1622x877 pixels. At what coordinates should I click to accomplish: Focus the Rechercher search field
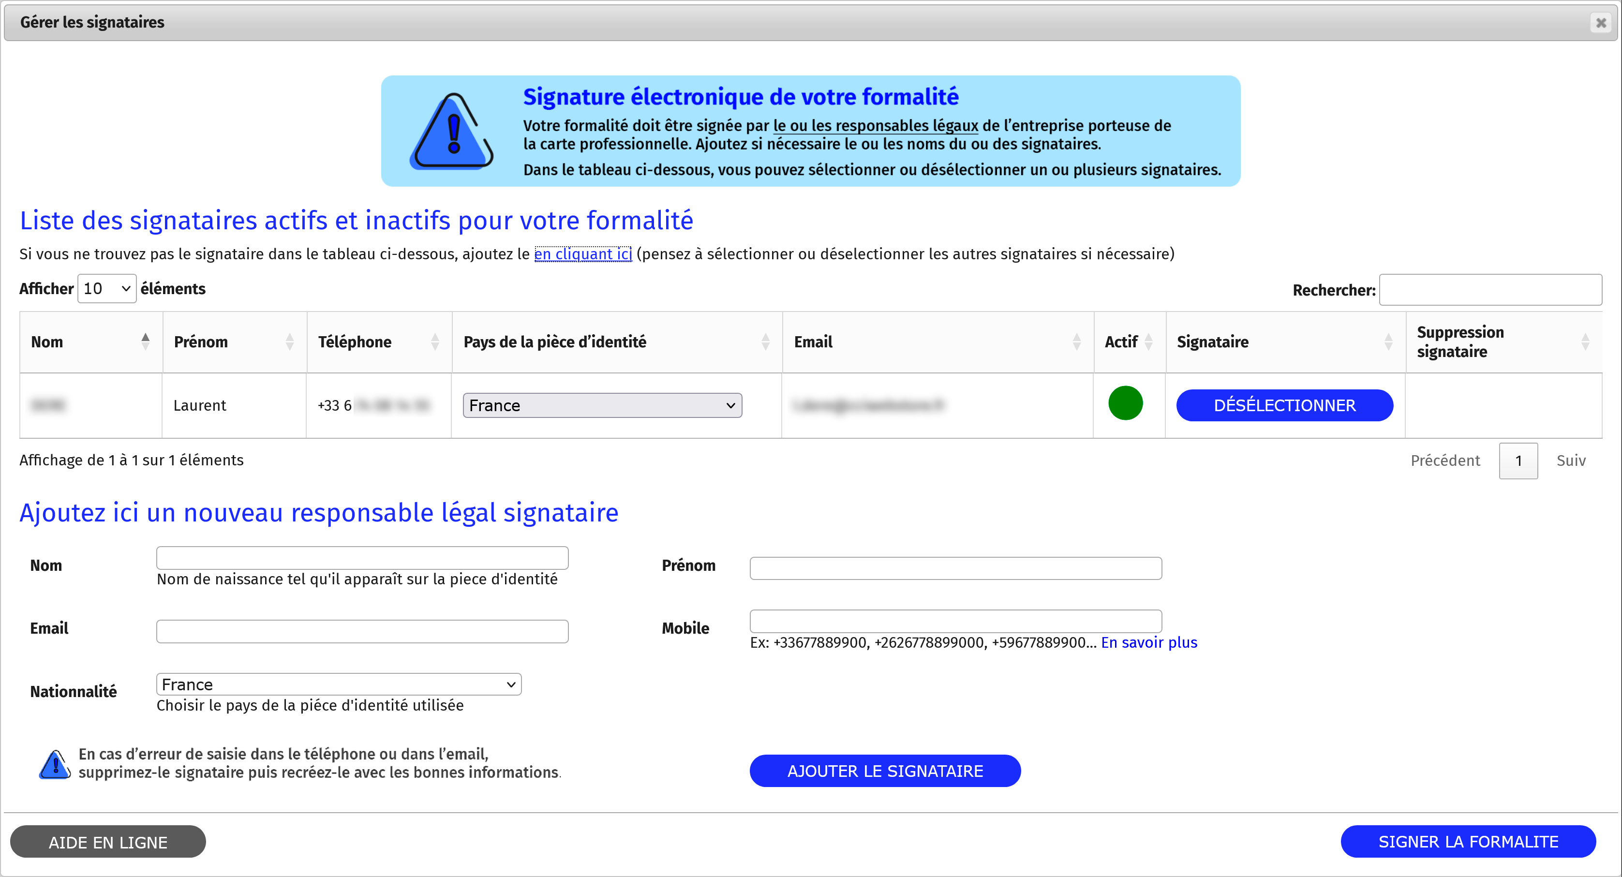point(1490,290)
